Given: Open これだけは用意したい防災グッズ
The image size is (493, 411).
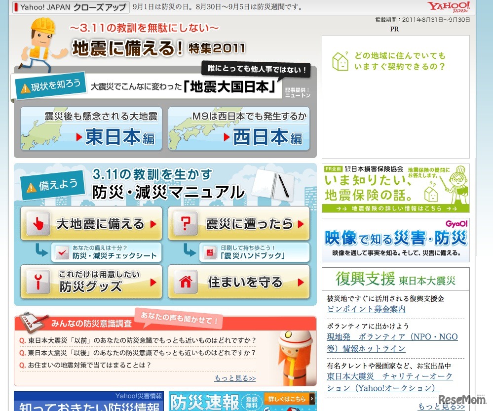Looking at the screenshot, I should pyautogui.click(x=91, y=282).
